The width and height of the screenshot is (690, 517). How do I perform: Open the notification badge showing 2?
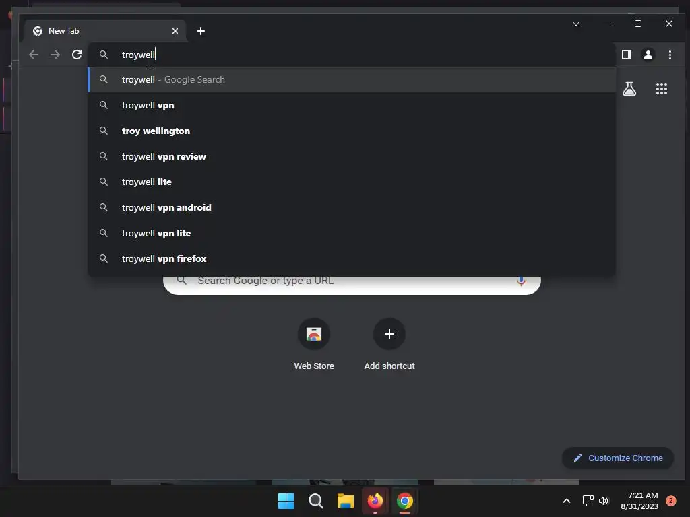coord(670,501)
